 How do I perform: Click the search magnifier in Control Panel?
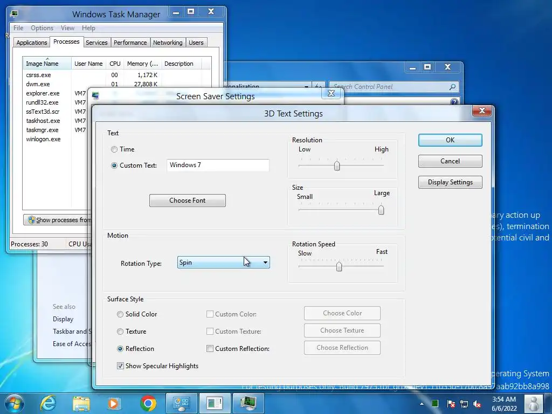point(453,87)
